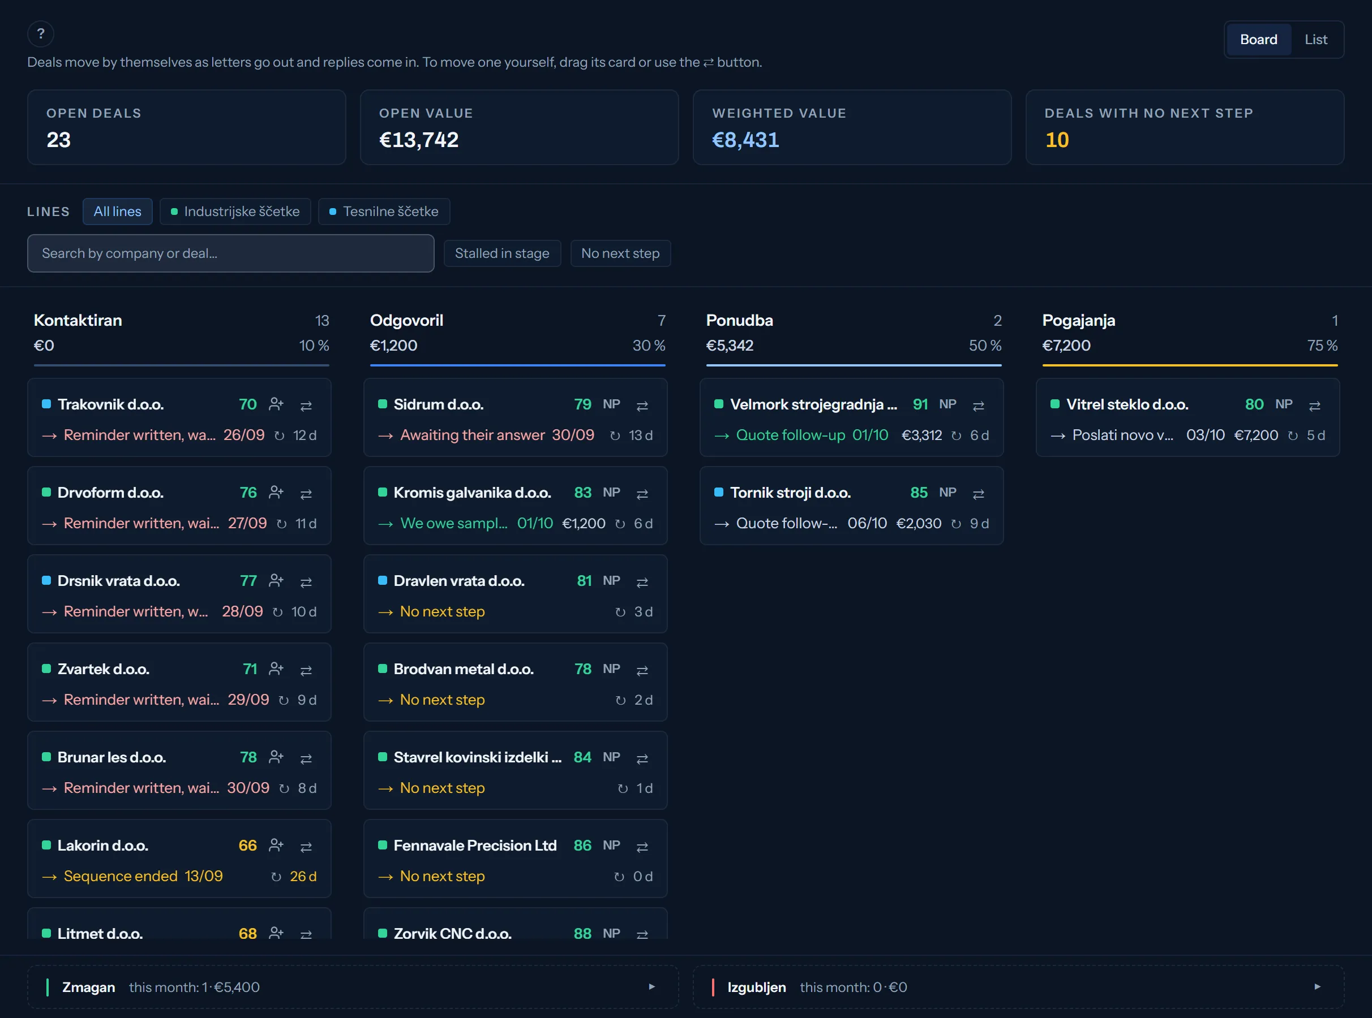The width and height of the screenshot is (1372, 1018).
Task: Click the Deals with no next step stat card
Action: [1185, 127]
